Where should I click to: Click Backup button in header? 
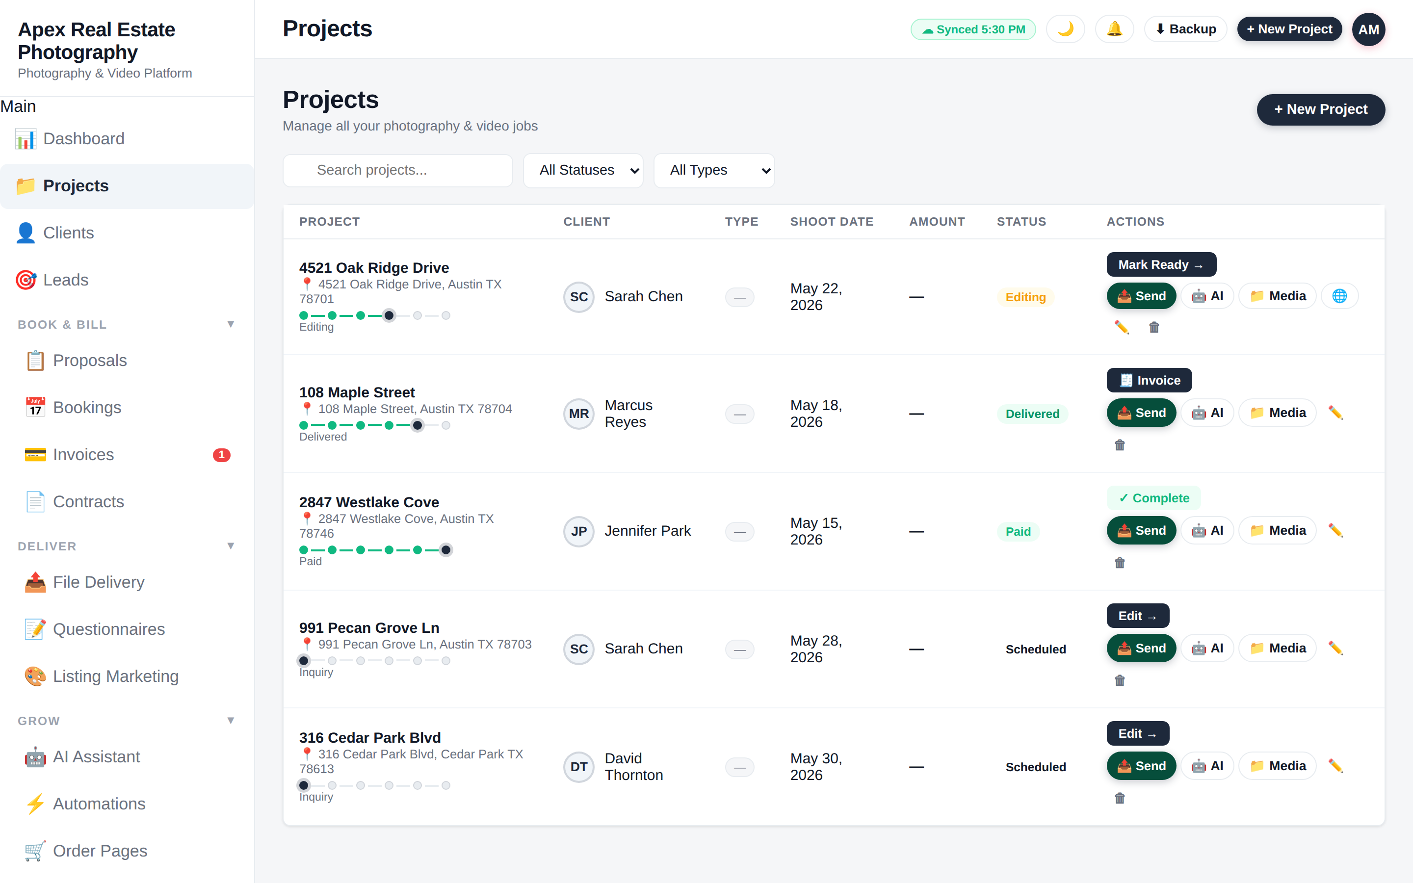point(1185,29)
